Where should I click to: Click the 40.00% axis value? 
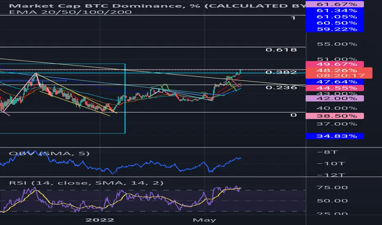[337, 108]
